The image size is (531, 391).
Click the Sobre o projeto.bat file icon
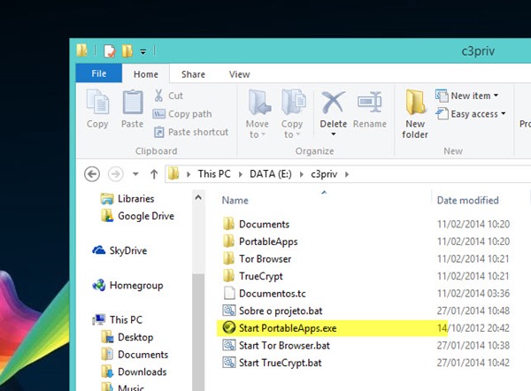229,310
